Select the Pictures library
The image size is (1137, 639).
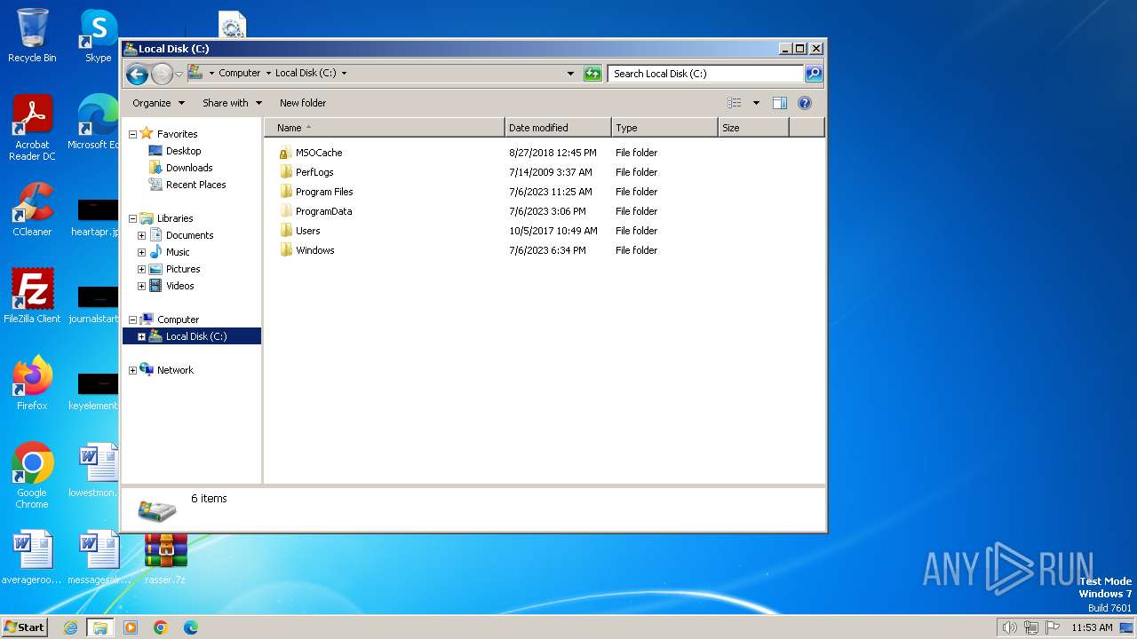(174, 269)
